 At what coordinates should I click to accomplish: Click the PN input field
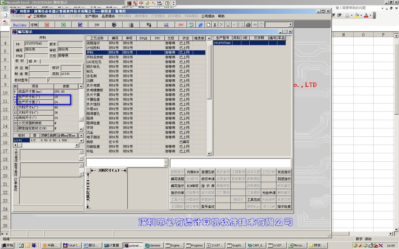(x=36, y=44)
